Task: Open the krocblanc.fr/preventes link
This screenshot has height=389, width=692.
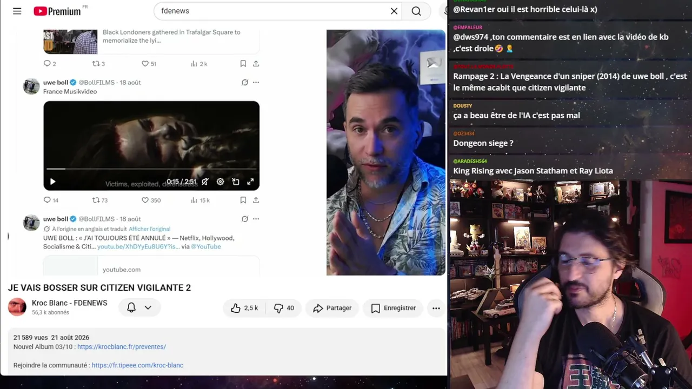Action: coord(122,347)
